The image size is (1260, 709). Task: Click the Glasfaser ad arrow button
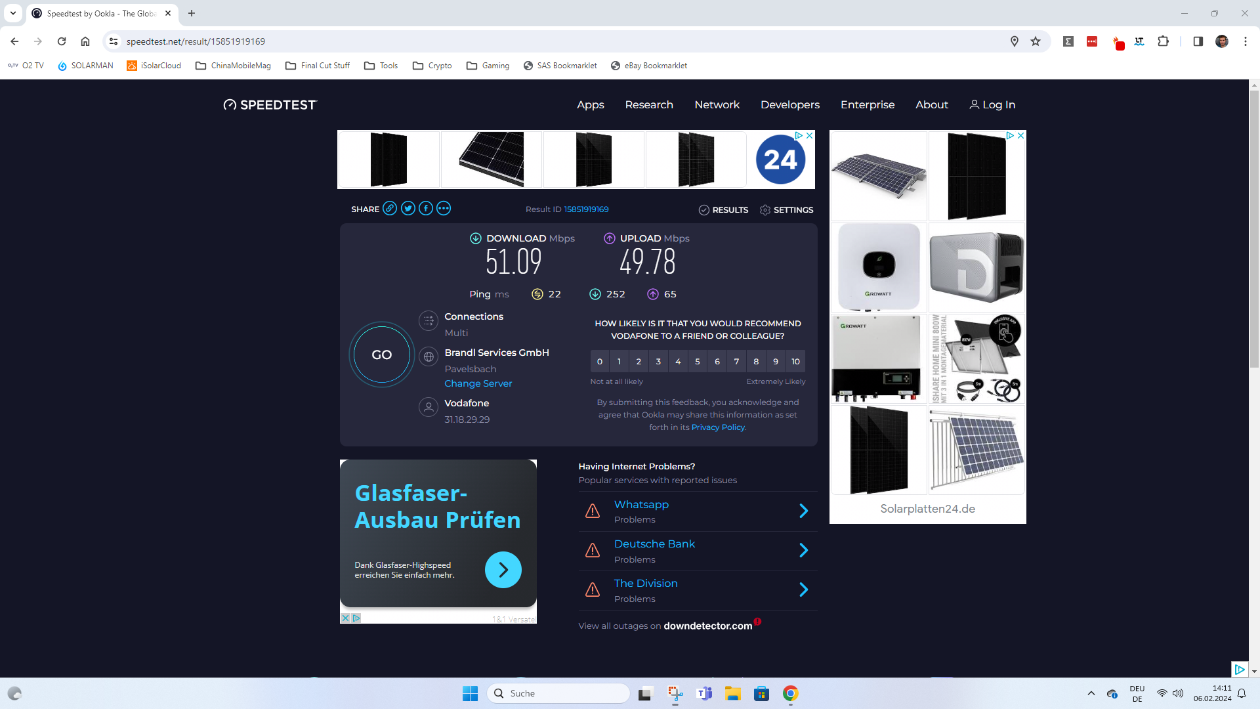[503, 570]
